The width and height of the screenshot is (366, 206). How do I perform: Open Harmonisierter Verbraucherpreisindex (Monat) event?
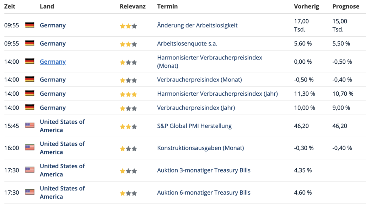pyautogui.click(x=210, y=62)
